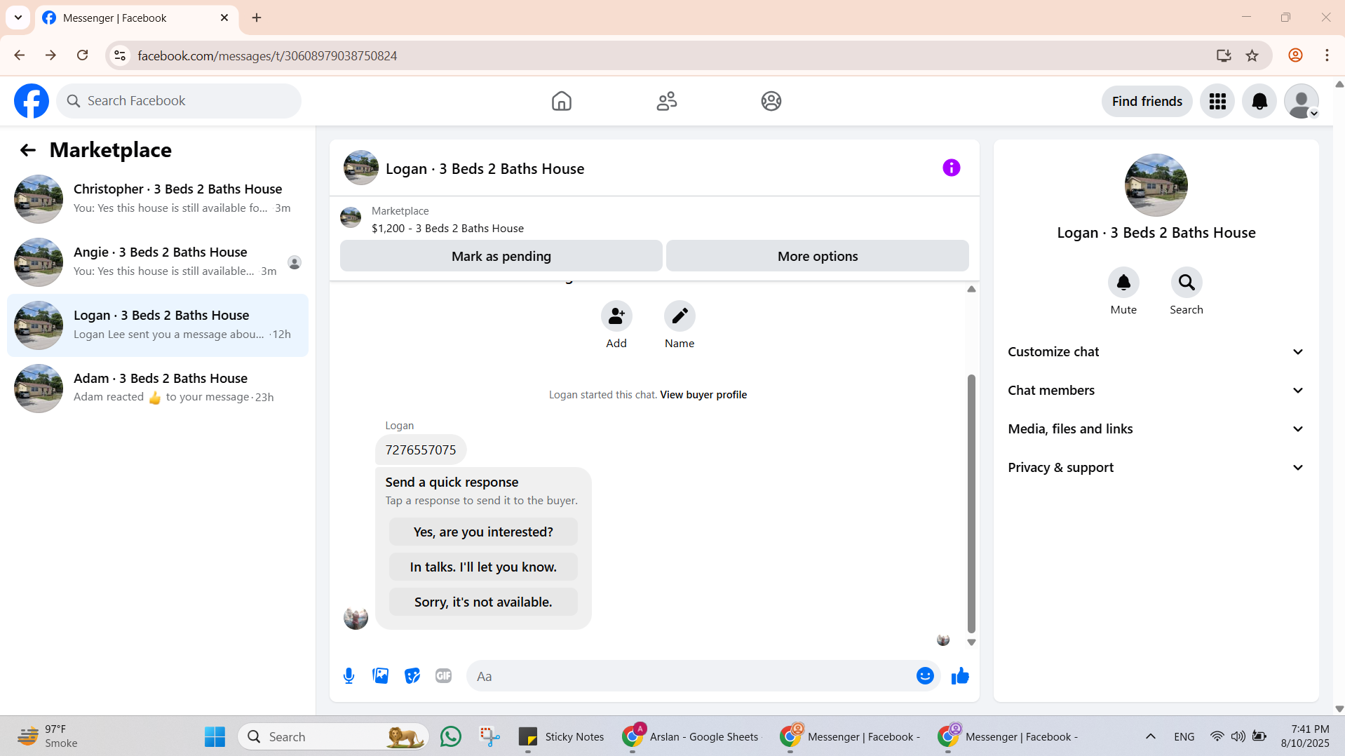Bookmark this page with the star icon
The height and width of the screenshot is (756, 1345).
click(1252, 55)
